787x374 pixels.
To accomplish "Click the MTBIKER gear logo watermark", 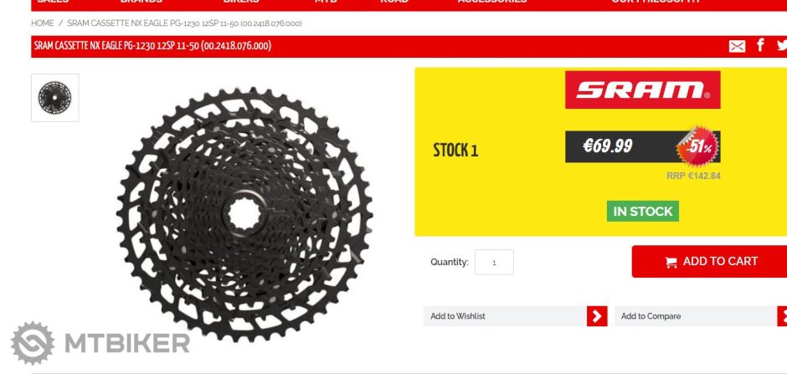I will [x=33, y=343].
